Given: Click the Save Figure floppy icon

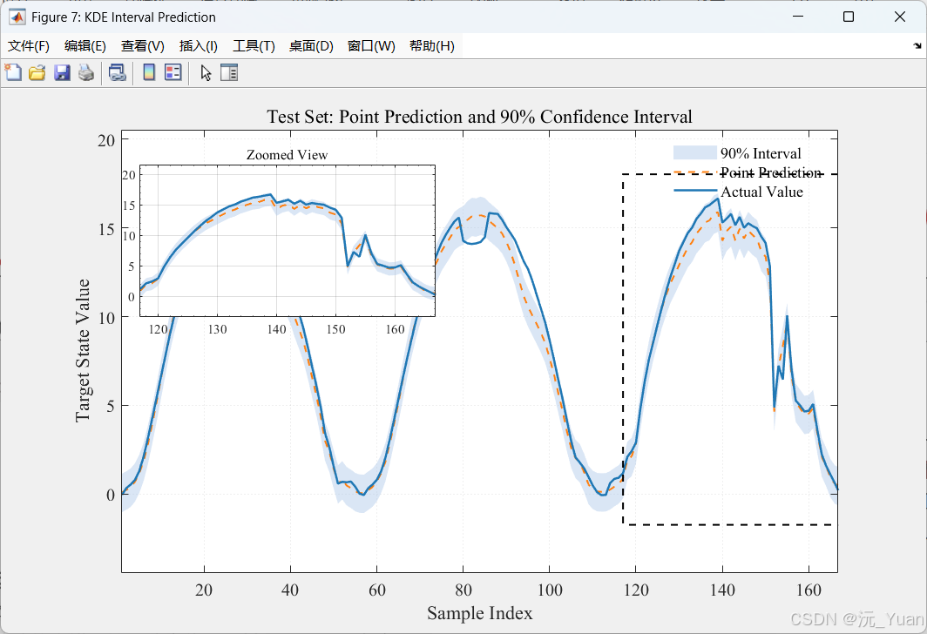Looking at the screenshot, I should 62,72.
